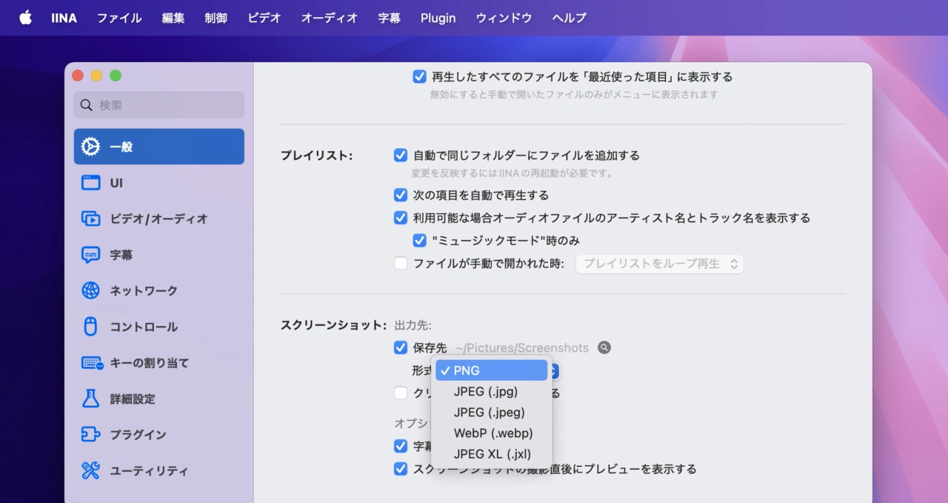Open キーの割り当て keyboard icon
Screen dimensions: 948x503
(92, 363)
